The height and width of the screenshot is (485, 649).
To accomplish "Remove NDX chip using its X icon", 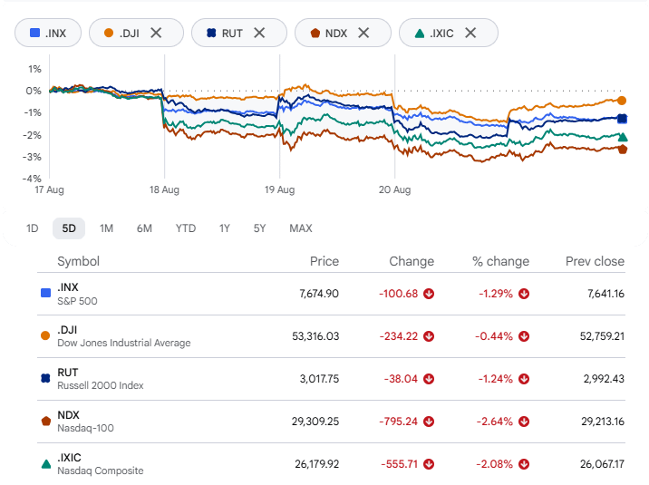I will [x=363, y=33].
